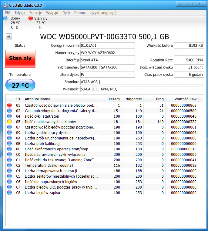Viewport: 208px width, 231px height.
Task: Click the serial number field WD-WX91A23H0602
Action: tap(108, 53)
